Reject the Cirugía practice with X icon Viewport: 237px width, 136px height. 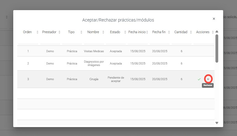click(208, 79)
